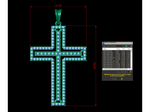Click the second cyan button at the panel's top right

pyautogui.click(x=131, y=46)
